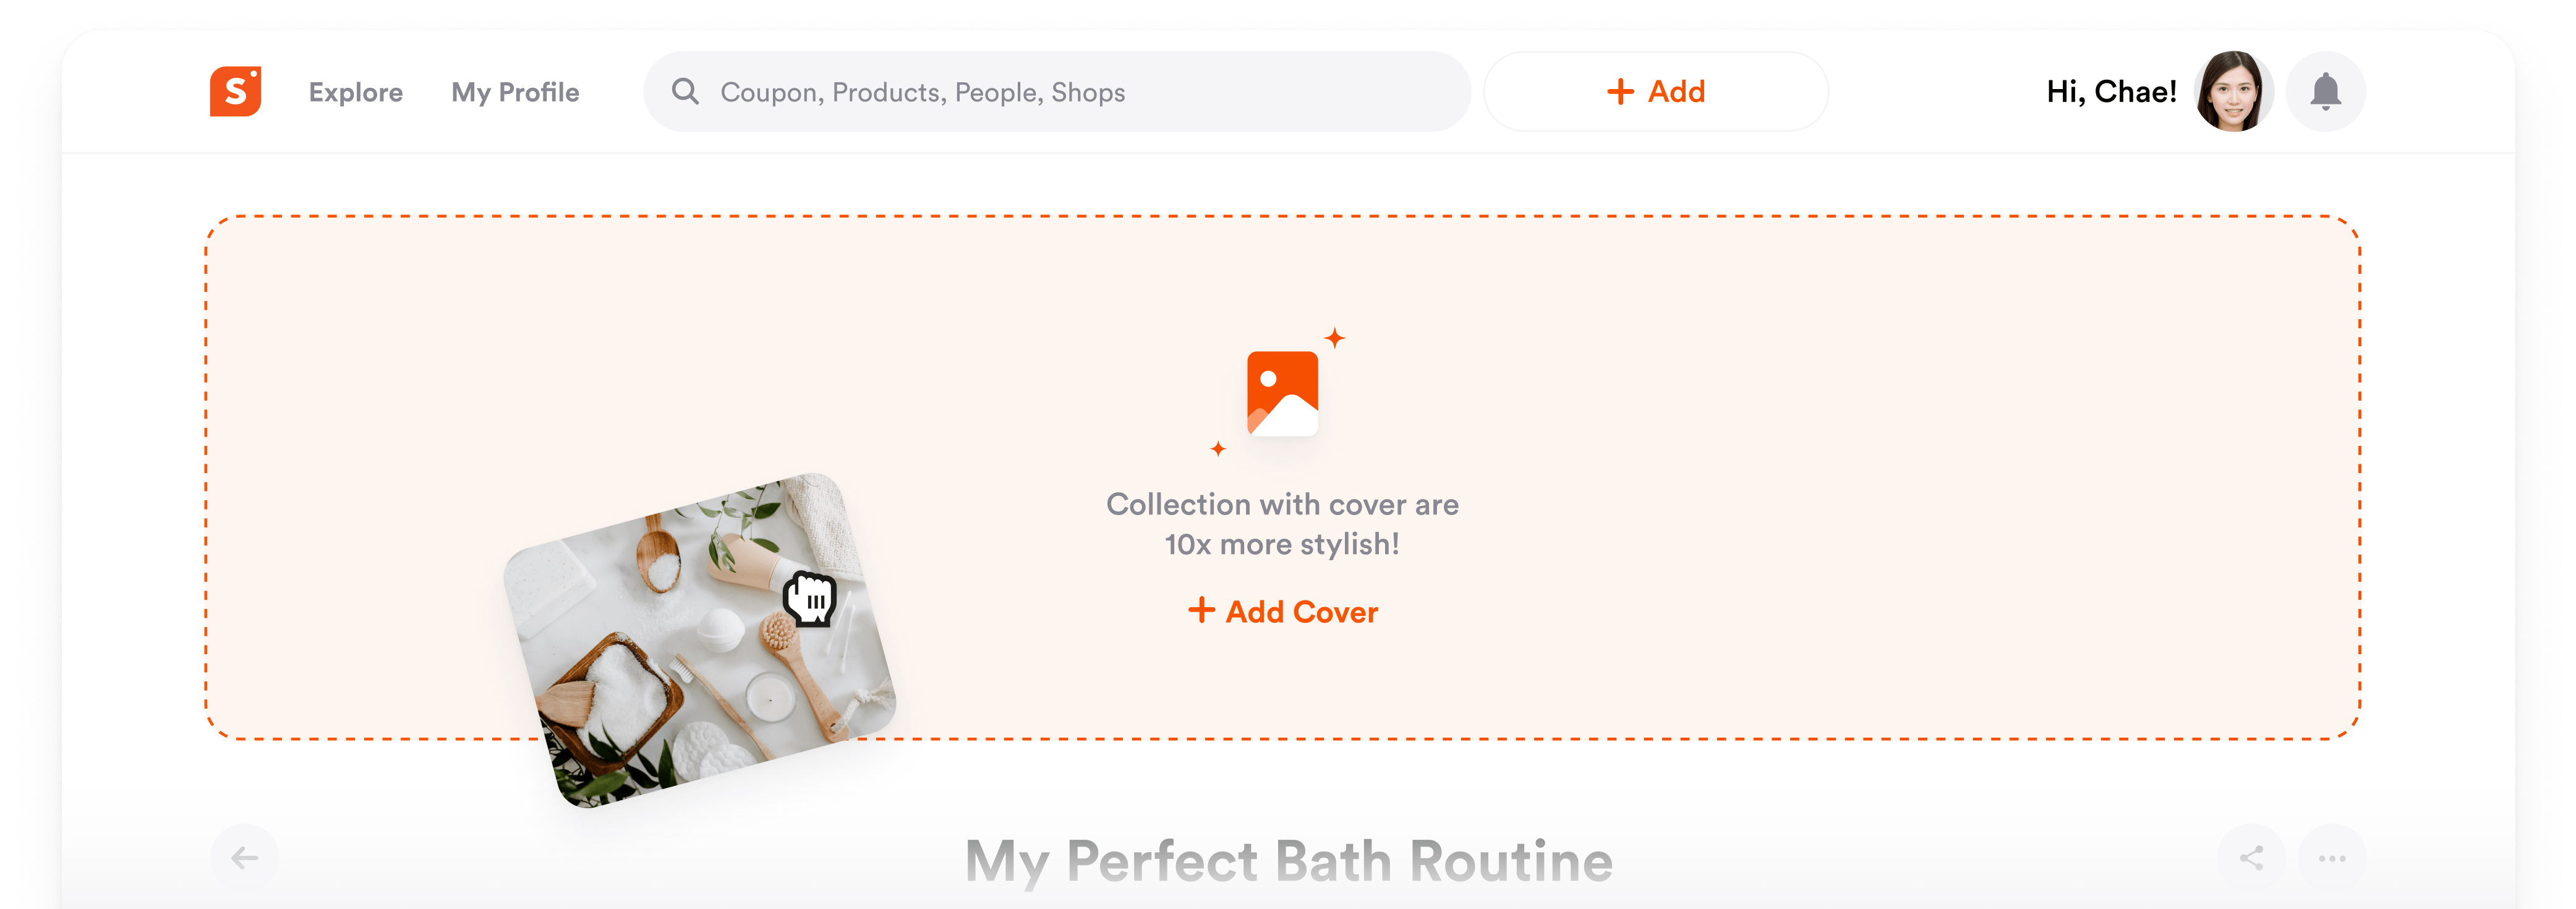Click the Hi, Chae! greeting text

point(2111,91)
